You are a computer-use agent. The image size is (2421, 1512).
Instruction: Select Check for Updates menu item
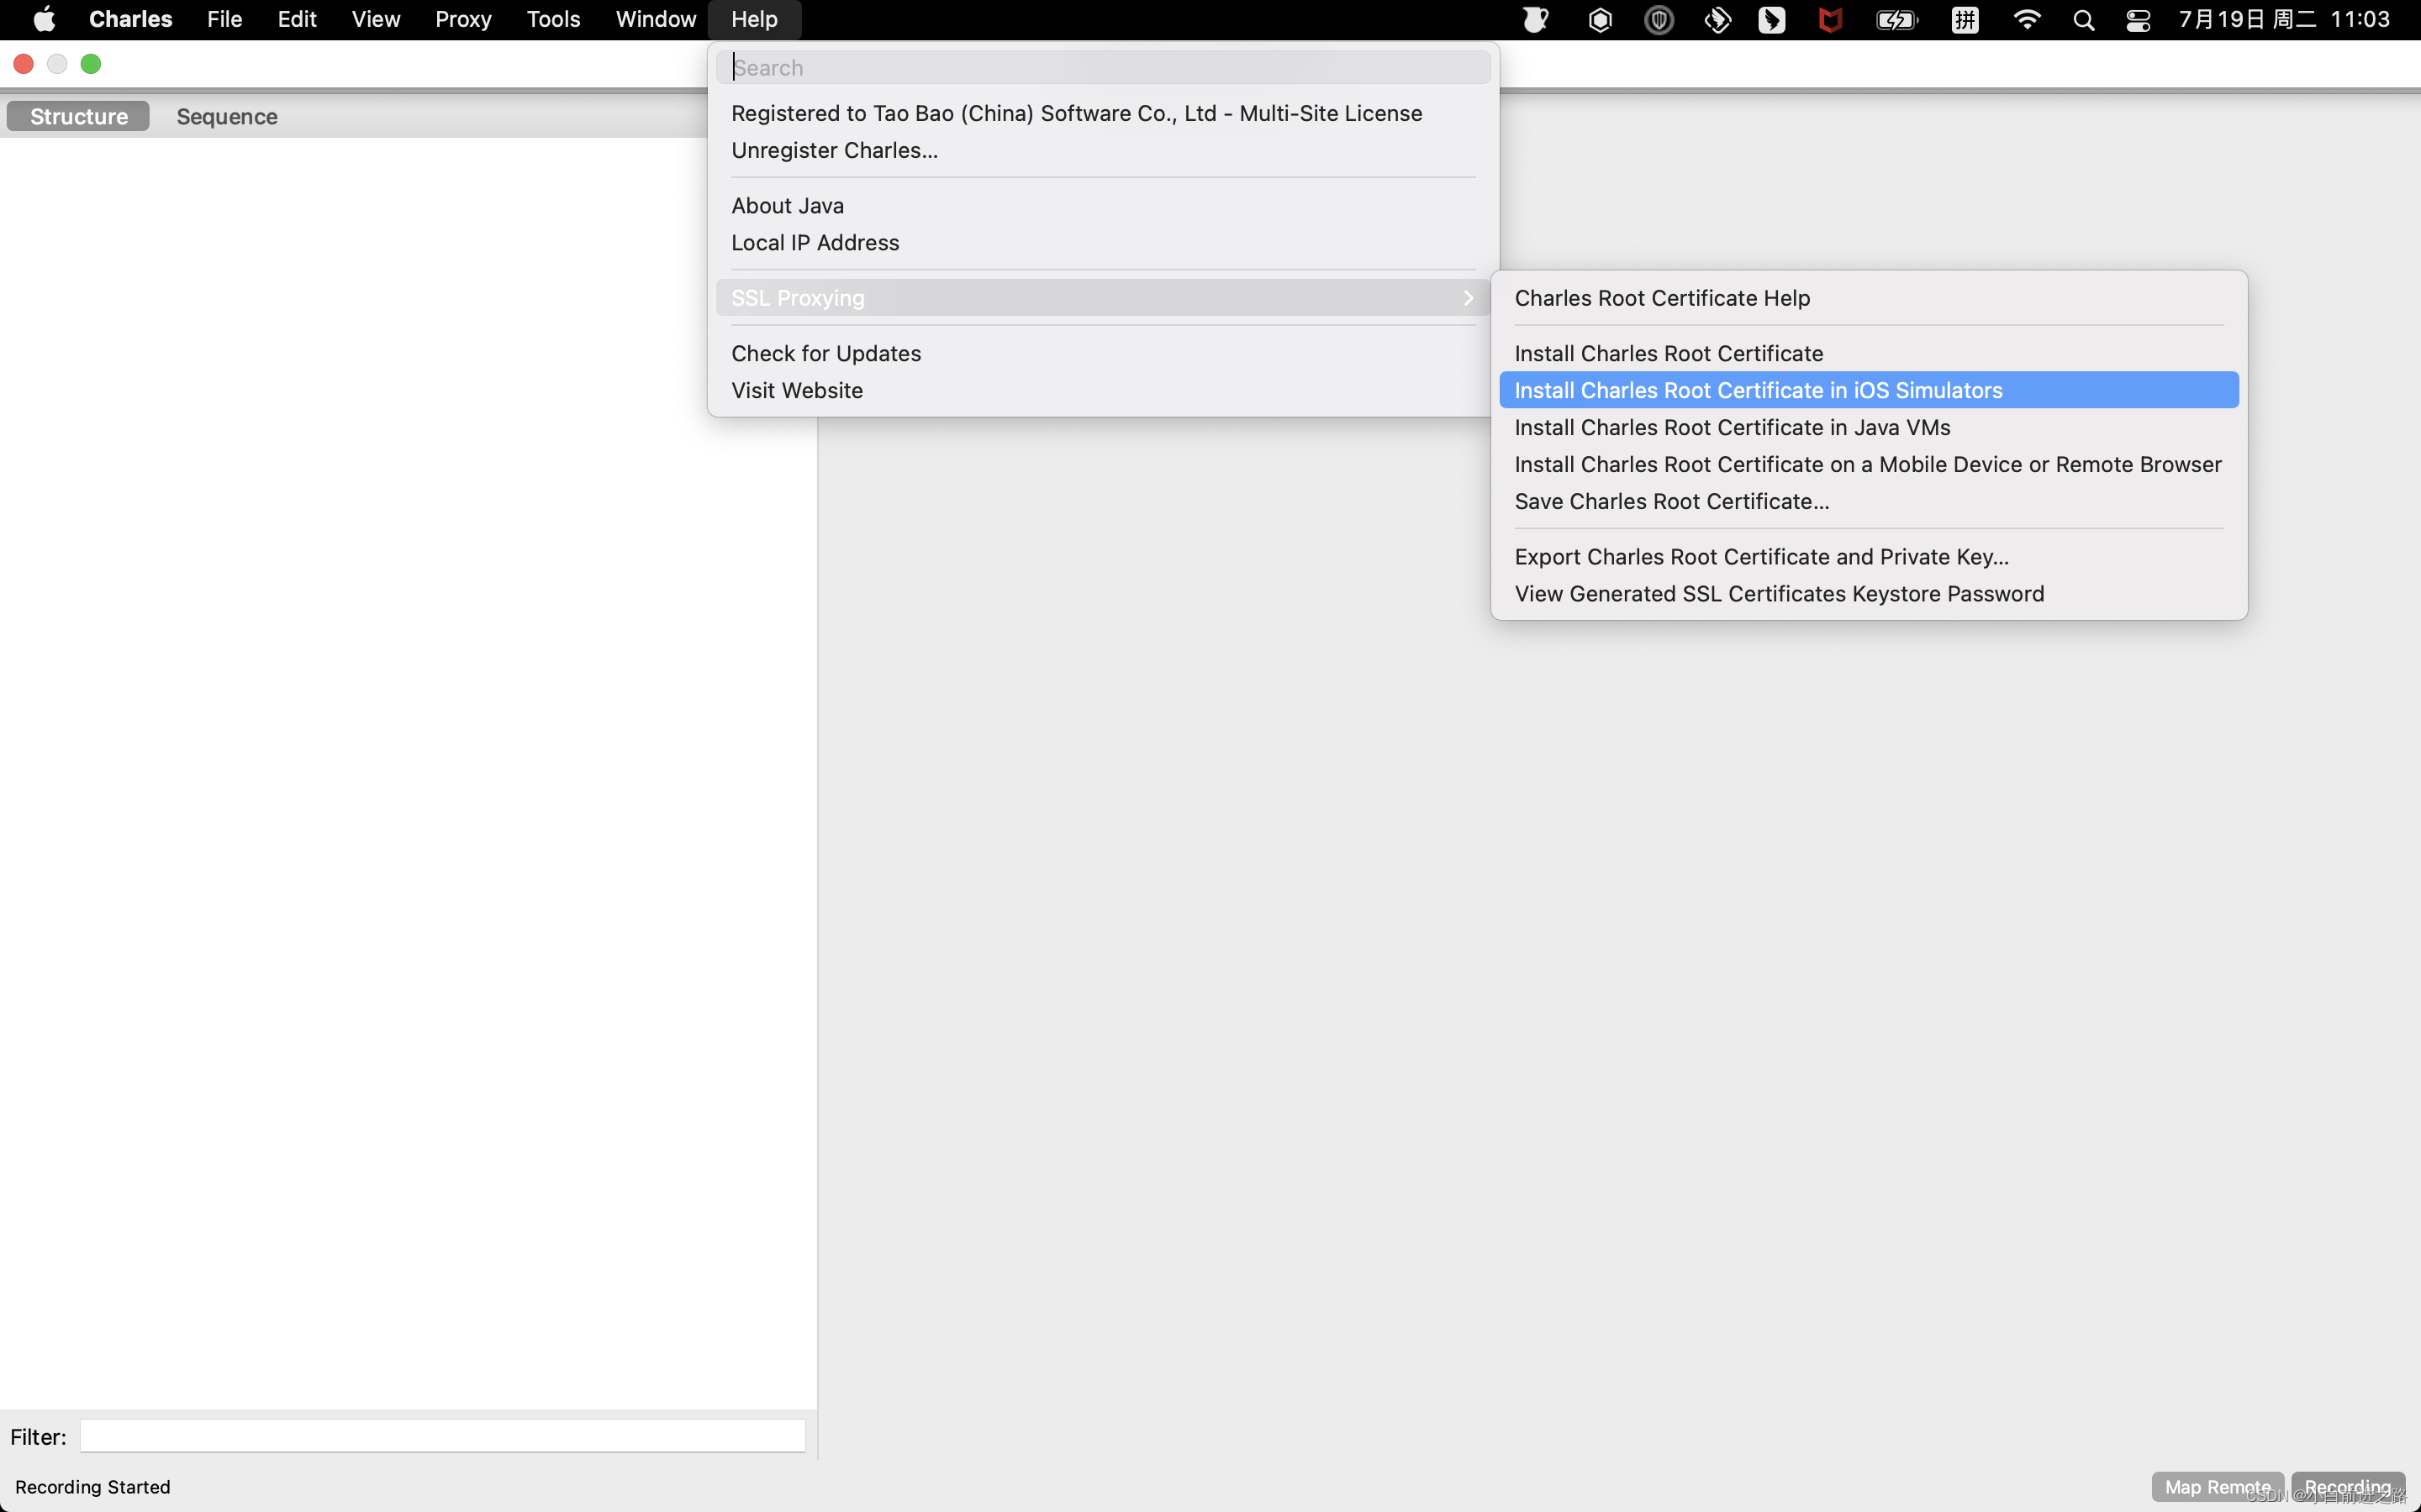pyautogui.click(x=1104, y=353)
